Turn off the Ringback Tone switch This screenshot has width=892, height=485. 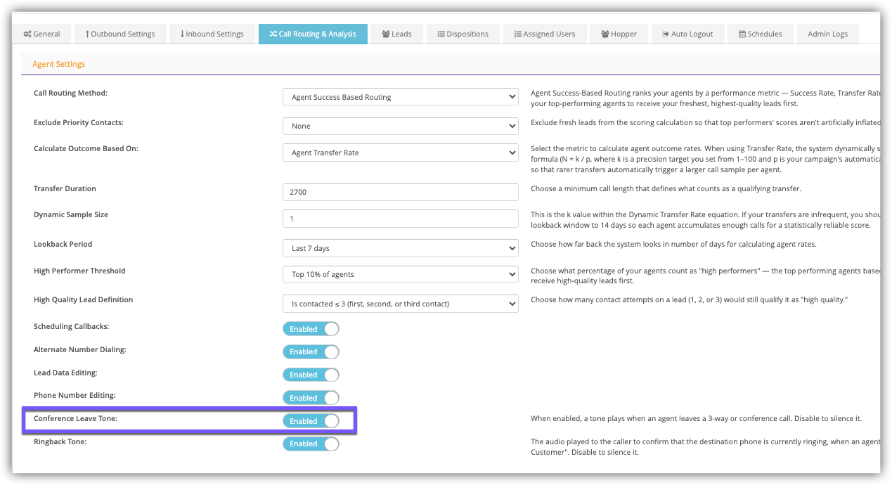click(x=311, y=444)
